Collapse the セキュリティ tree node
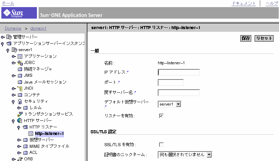Screen dimensions: 279x161 [x=13, y=102]
